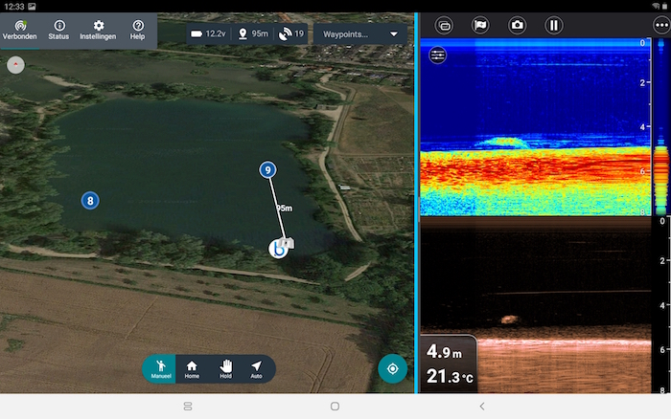Open Android recent apps button
The image size is (671, 419).
[x=188, y=407]
